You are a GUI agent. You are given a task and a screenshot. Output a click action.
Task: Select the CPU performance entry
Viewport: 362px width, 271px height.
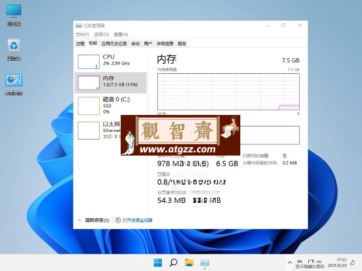click(x=111, y=62)
